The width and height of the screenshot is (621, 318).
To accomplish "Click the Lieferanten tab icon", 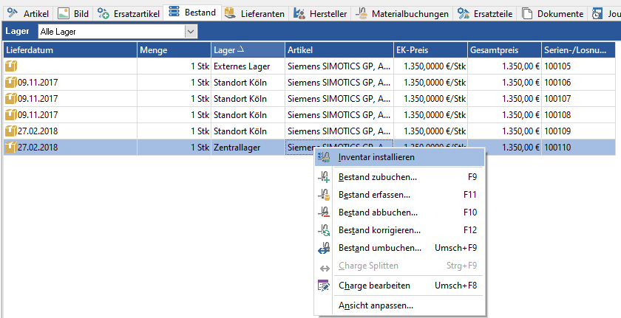I will pos(230,13).
